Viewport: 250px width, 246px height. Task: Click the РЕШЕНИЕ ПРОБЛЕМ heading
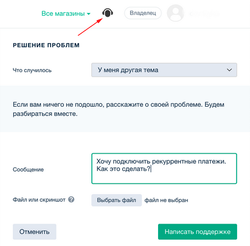click(x=46, y=45)
